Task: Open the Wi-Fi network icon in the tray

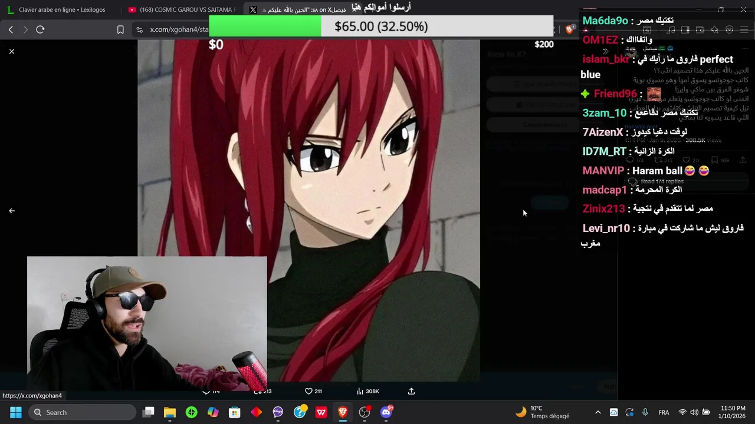Action: (x=682, y=412)
